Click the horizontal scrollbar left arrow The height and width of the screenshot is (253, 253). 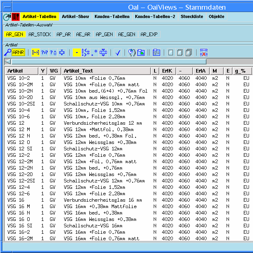pyautogui.click(x=8, y=61)
